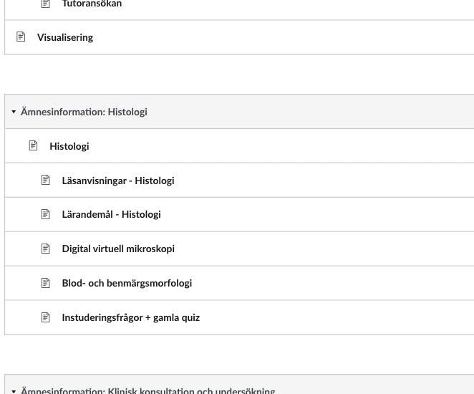Open Lärandemål - Histologi

tap(111, 214)
